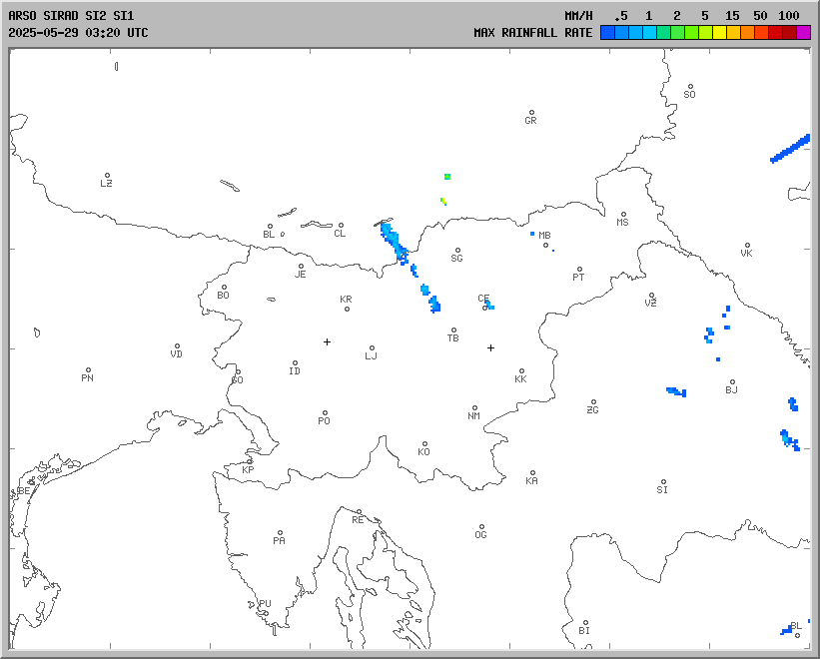This screenshot has height=659, width=820.
Task: Click the MAX RAINFALL RATE label
Action: (532, 33)
